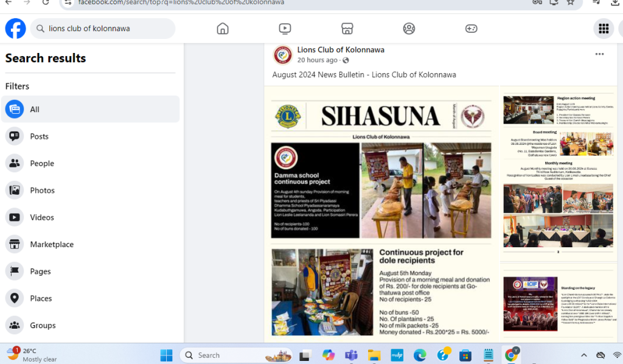623x364 pixels.
Task: Open Microsoft Teams from the taskbar
Action: tap(351, 355)
